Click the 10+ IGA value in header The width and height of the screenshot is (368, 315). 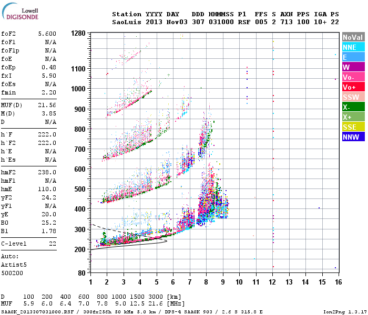click(320, 22)
